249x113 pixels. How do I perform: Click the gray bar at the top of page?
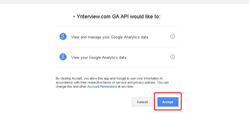point(124,2)
